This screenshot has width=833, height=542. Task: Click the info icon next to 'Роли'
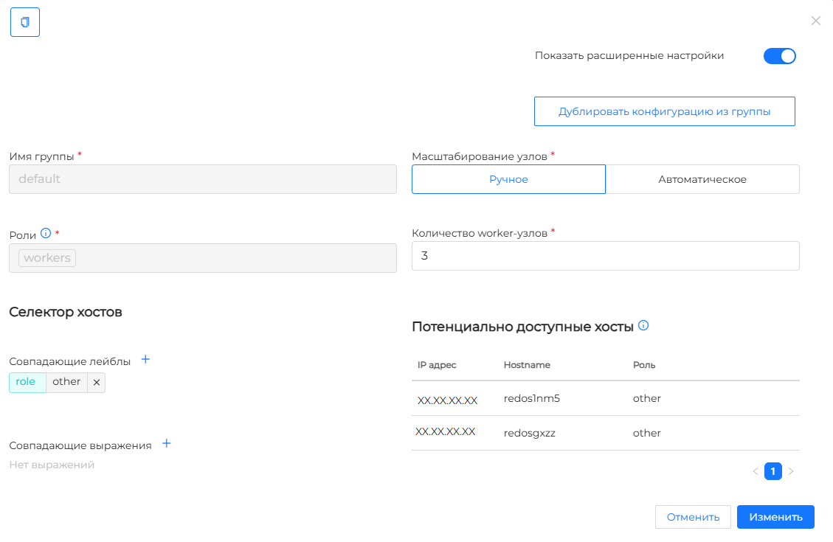[46, 234]
